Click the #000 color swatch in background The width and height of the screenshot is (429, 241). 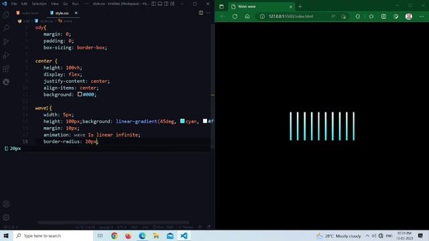tap(80, 94)
